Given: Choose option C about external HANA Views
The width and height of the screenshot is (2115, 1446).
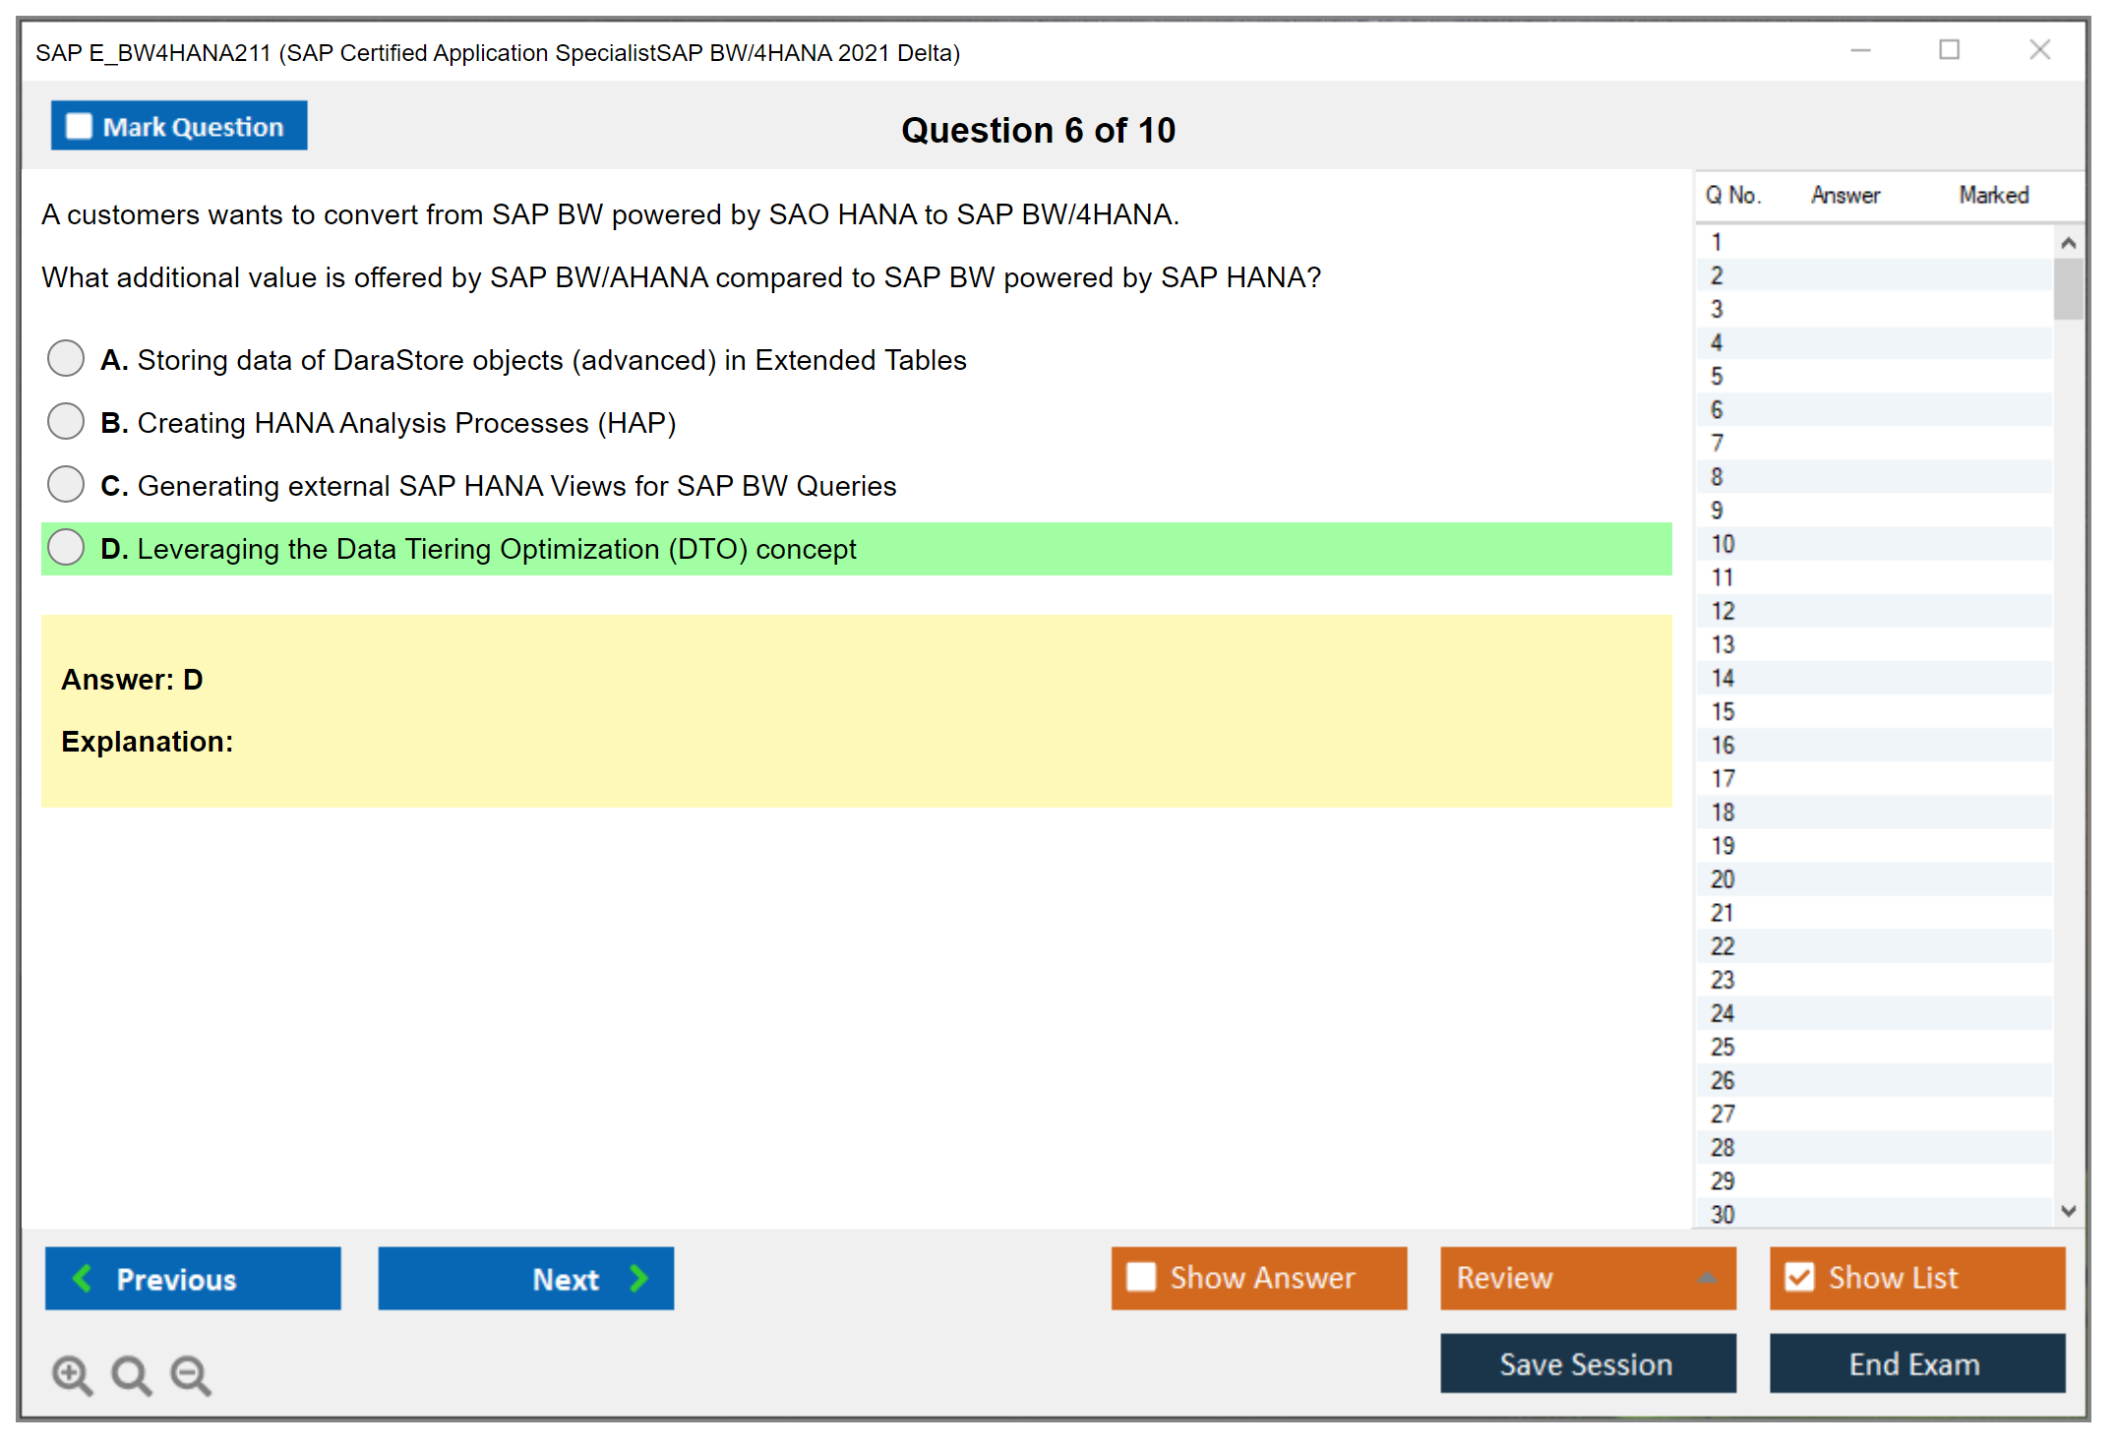Looking at the screenshot, I should 66,485.
